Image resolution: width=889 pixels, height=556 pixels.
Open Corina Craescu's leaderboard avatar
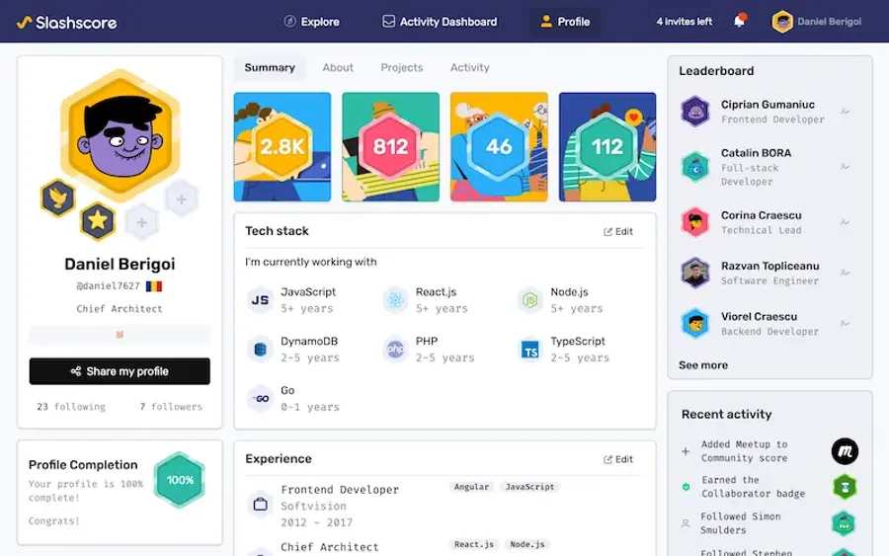pyautogui.click(x=695, y=222)
